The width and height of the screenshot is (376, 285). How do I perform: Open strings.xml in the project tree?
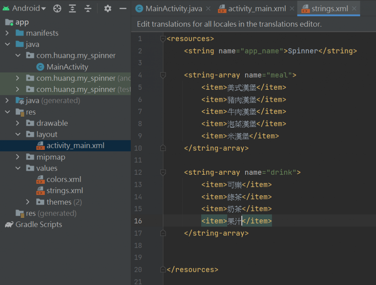(65, 191)
